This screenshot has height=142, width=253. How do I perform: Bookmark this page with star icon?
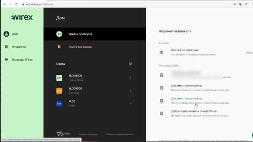(x=246, y=4)
